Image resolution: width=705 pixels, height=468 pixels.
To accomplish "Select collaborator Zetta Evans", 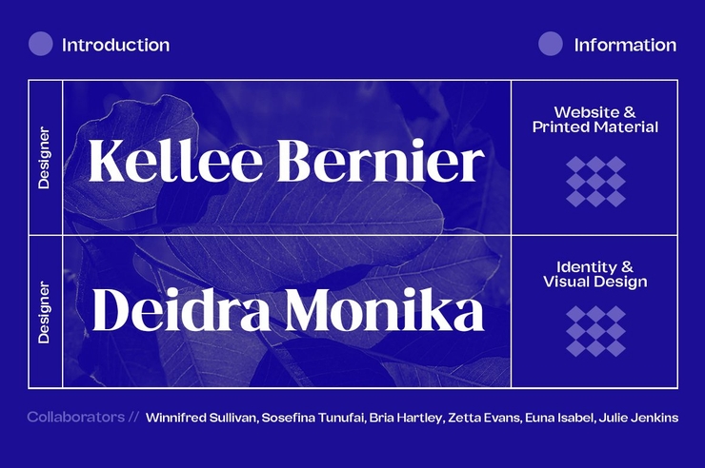I will [483, 418].
